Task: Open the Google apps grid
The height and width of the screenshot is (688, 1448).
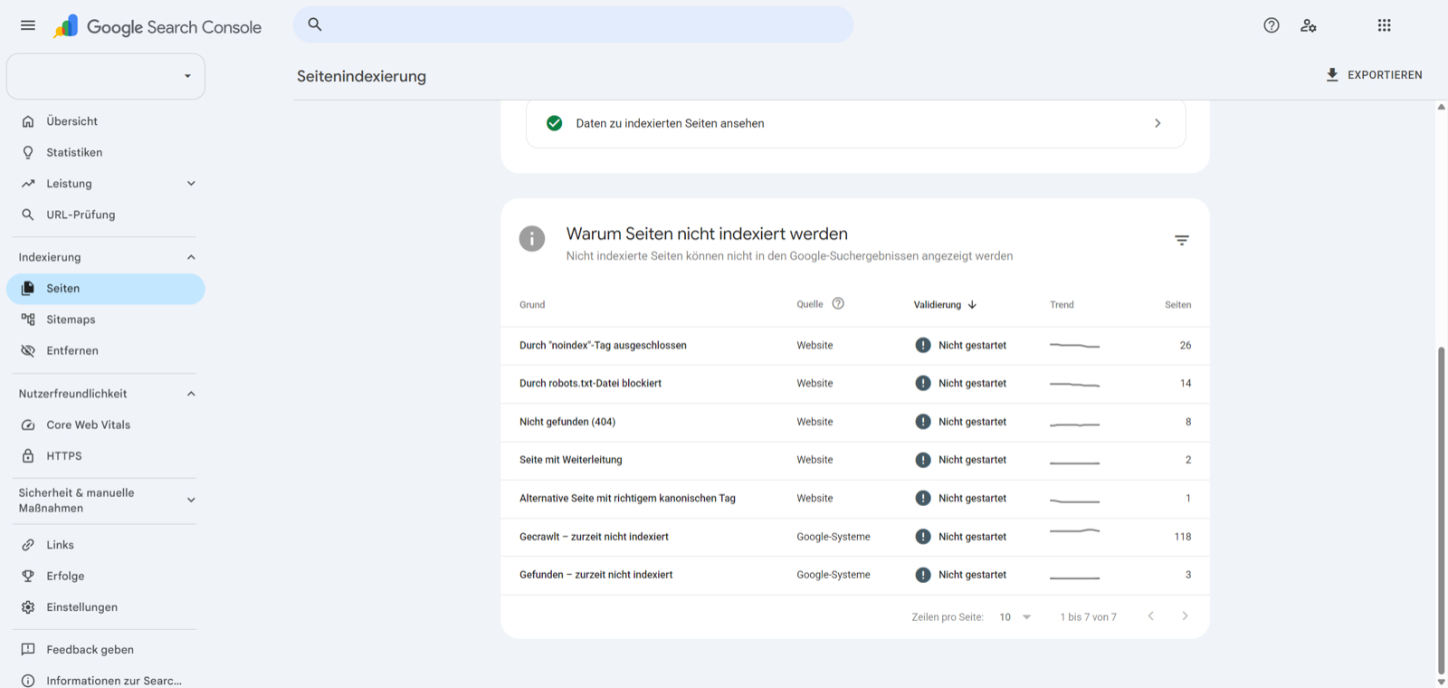Action: click(1385, 25)
